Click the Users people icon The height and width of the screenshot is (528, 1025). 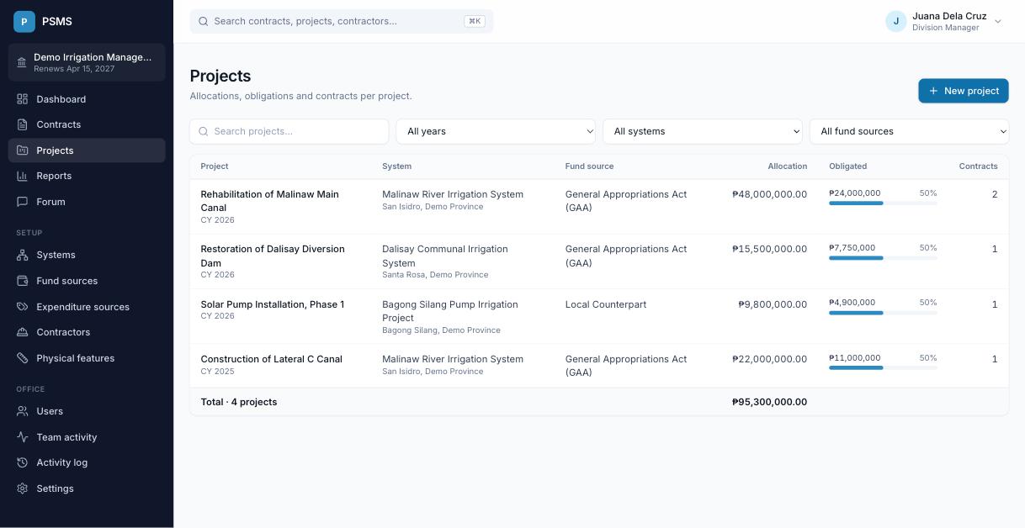(23, 411)
